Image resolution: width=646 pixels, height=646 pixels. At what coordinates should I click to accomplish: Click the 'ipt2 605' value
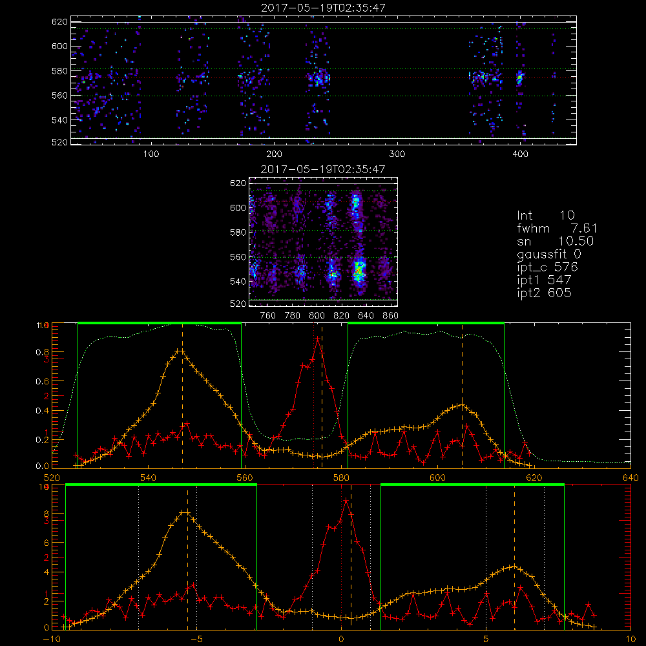tap(544, 293)
